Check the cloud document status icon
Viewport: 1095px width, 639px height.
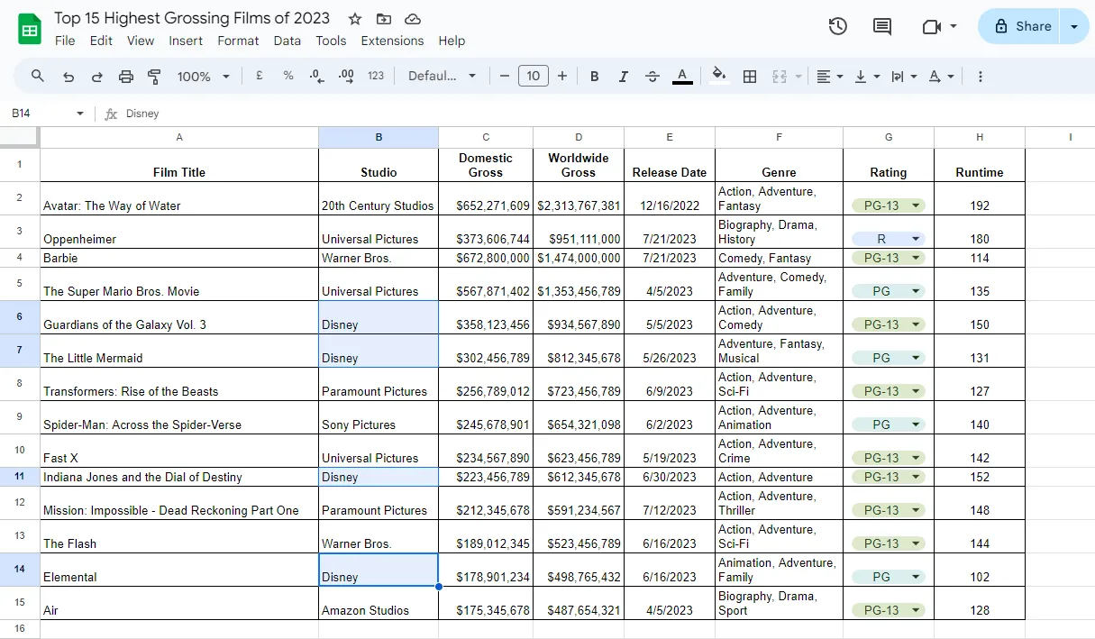click(413, 19)
